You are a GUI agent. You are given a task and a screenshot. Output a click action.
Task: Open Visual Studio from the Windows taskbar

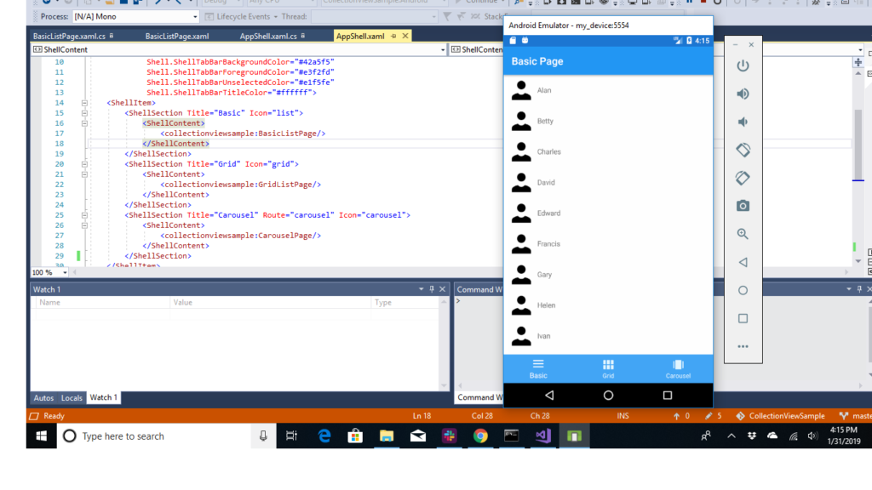click(542, 436)
